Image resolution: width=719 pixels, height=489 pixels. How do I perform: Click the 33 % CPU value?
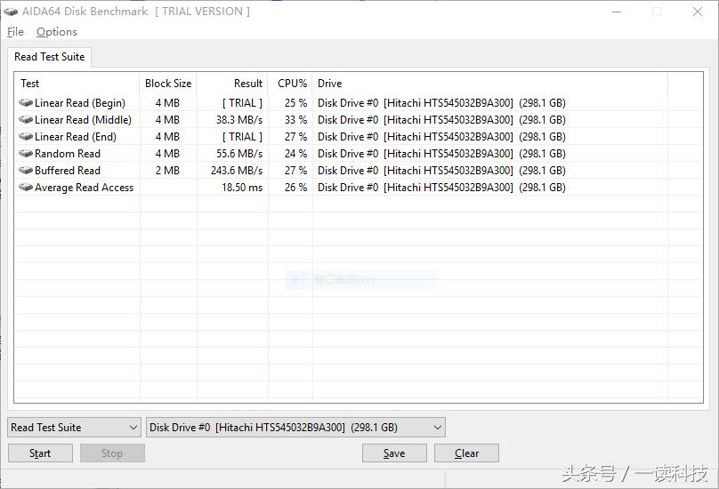click(295, 120)
